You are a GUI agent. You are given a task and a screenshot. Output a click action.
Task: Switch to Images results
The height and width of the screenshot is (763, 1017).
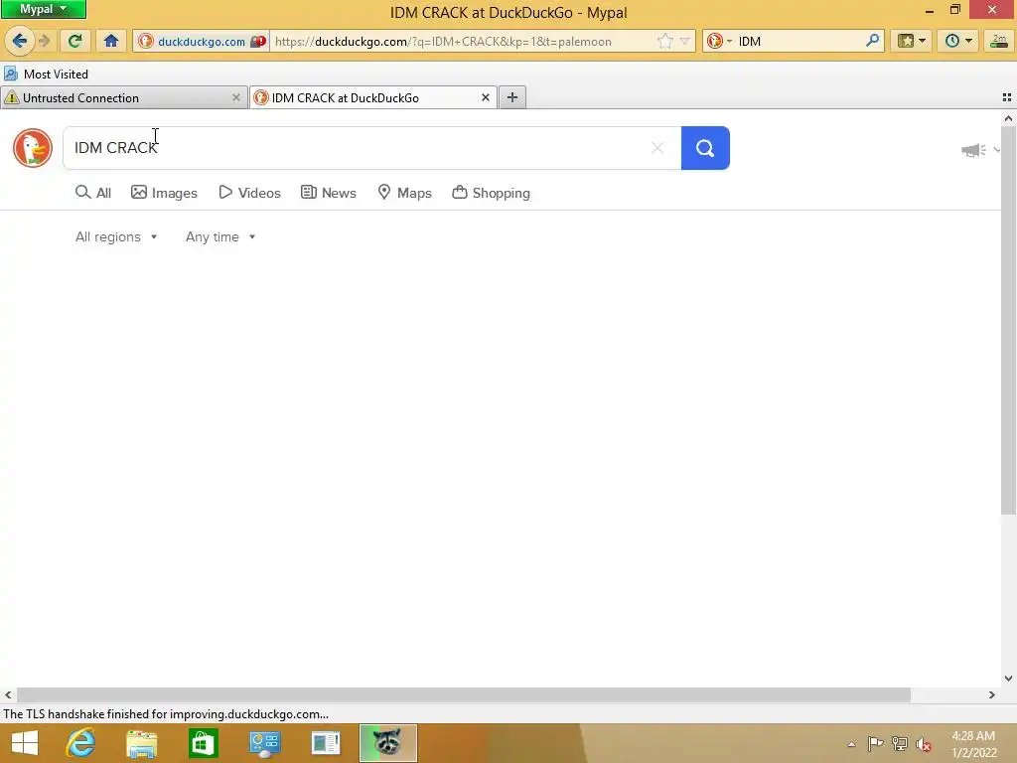click(164, 193)
